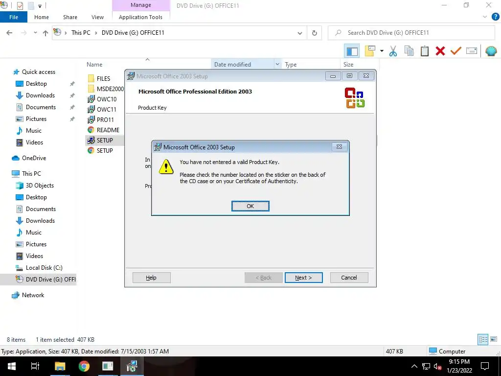Open the Explorer Help question mark

click(495, 17)
